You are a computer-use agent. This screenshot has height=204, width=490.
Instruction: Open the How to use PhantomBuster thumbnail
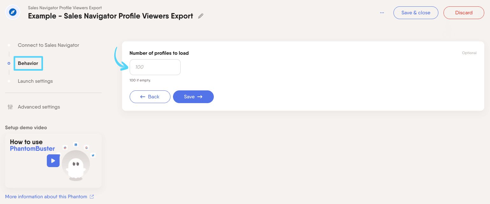click(53, 160)
